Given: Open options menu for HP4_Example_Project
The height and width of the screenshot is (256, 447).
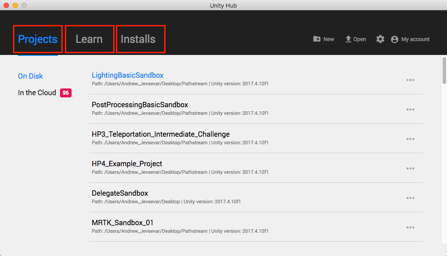Looking at the screenshot, I should pyautogui.click(x=410, y=168).
